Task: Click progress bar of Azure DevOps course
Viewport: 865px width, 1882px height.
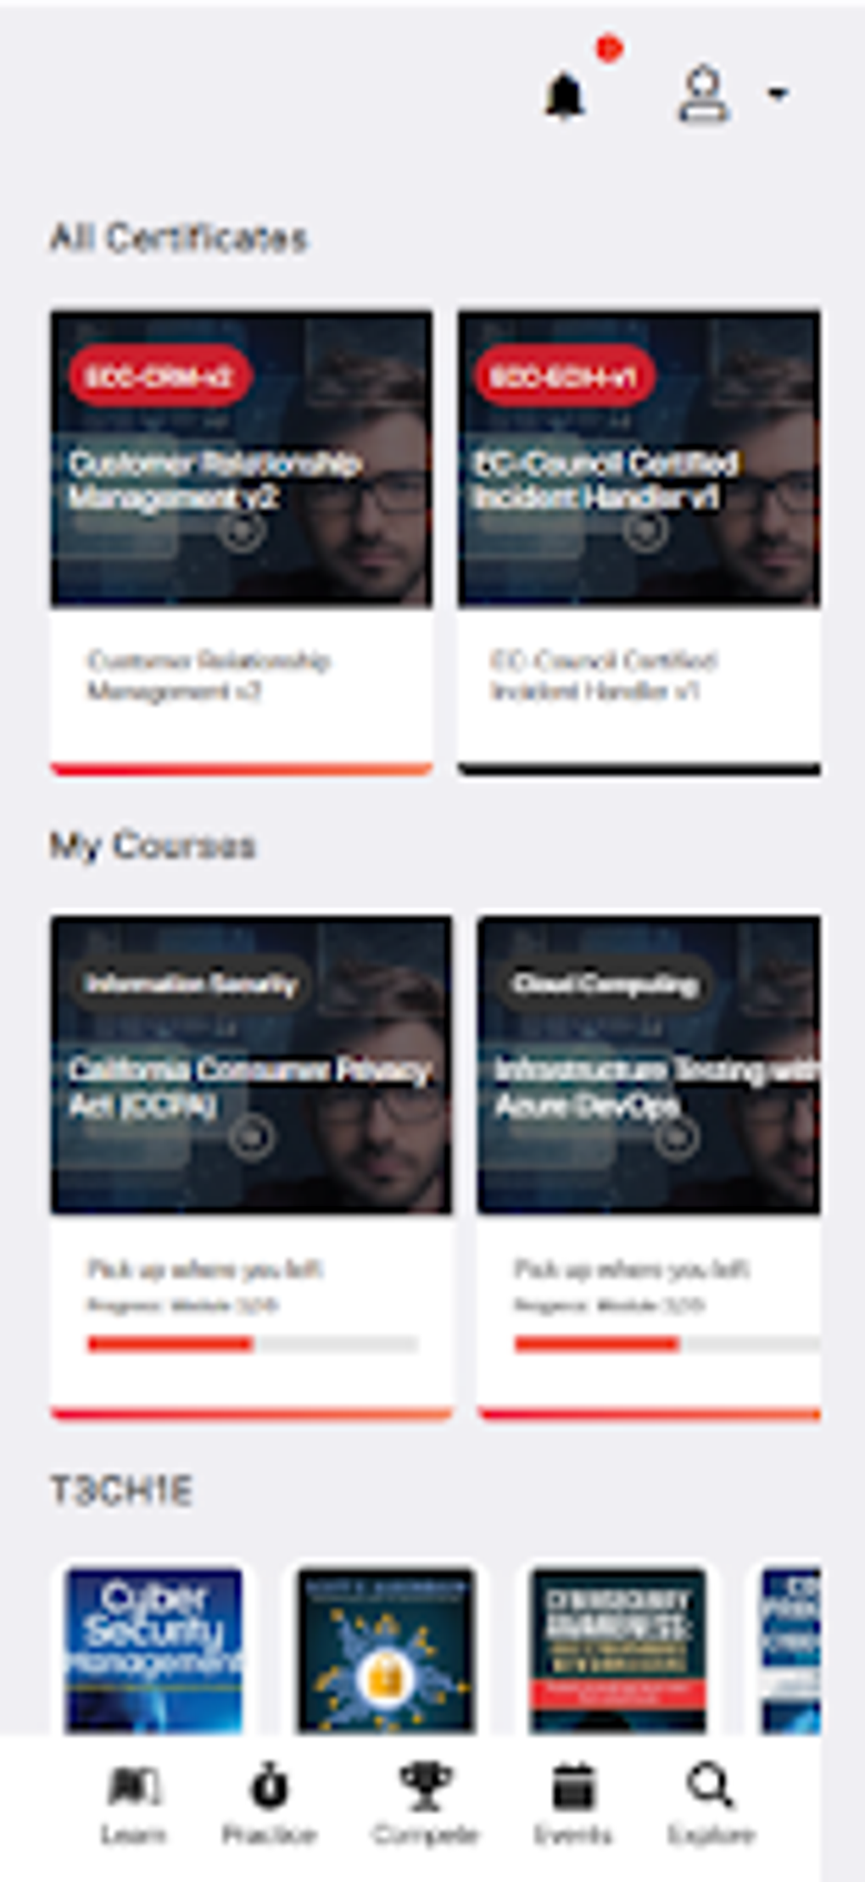Action: [x=667, y=1344]
